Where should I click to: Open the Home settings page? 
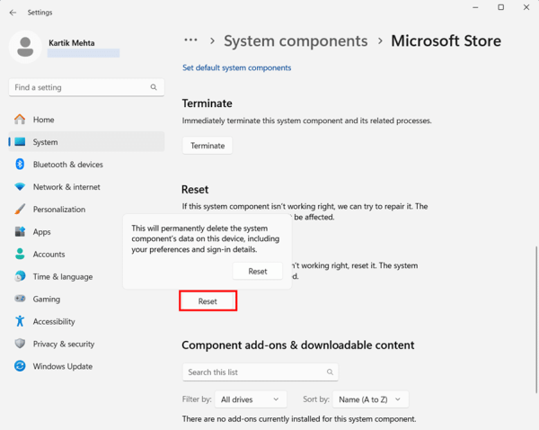coord(86,120)
